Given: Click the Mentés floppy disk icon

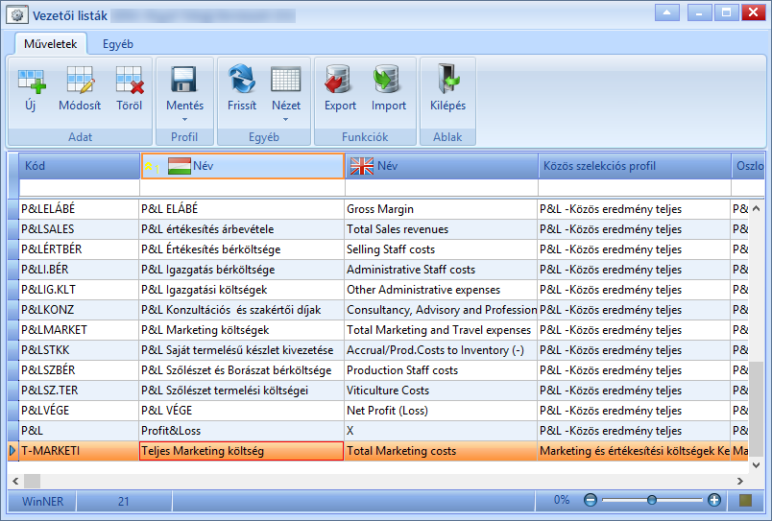Looking at the screenshot, I should click(x=184, y=80).
